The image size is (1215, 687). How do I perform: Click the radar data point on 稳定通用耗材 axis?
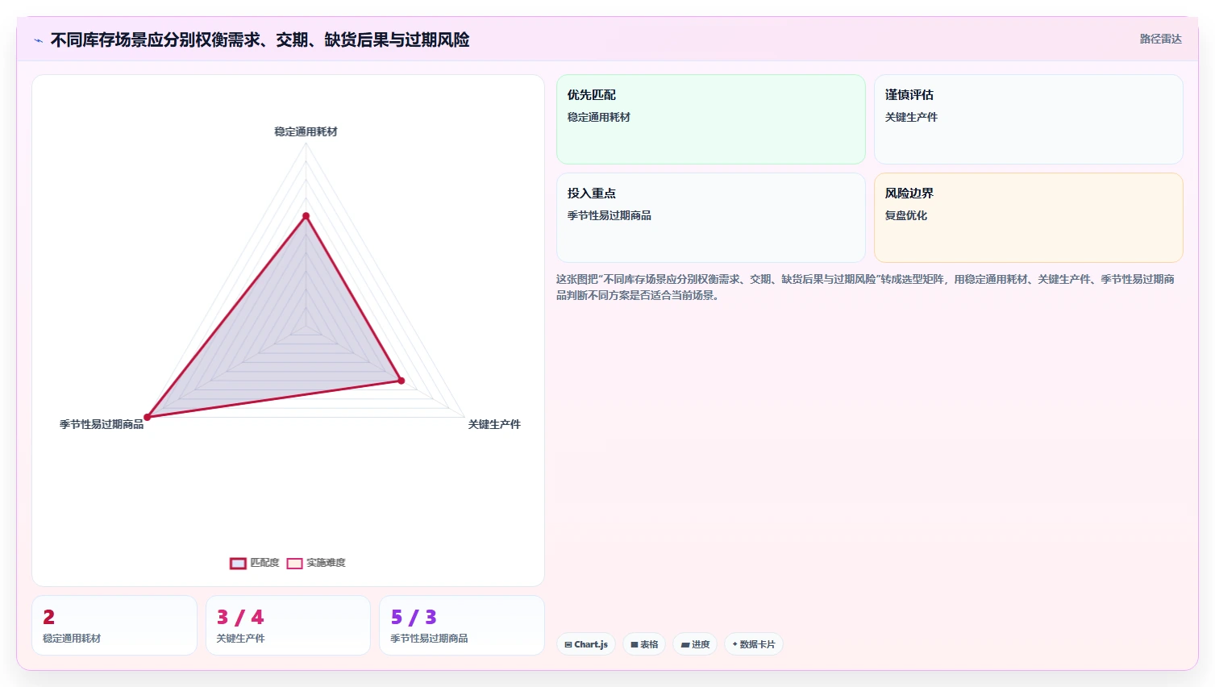pyautogui.click(x=306, y=216)
